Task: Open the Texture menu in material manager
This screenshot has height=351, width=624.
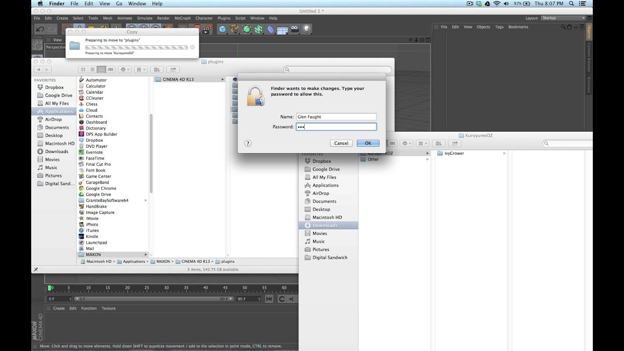Action: [108, 308]
